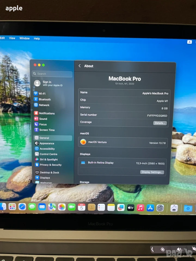Open Network settings in sidebar
The image size is (196, 261).
[42, 105]
